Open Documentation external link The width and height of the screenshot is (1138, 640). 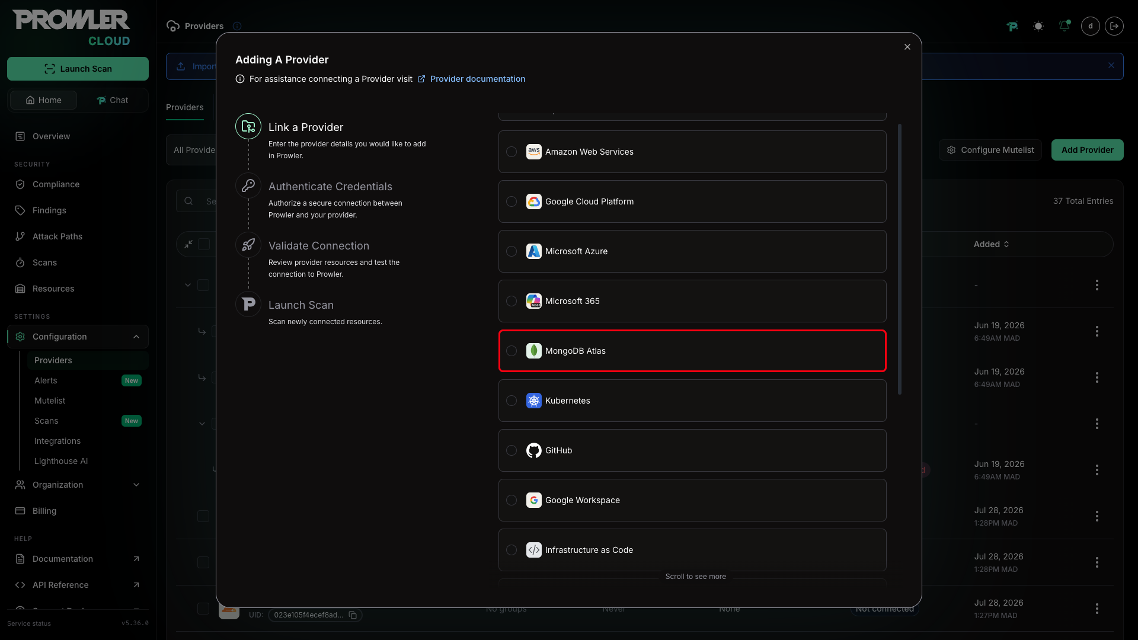78,559
